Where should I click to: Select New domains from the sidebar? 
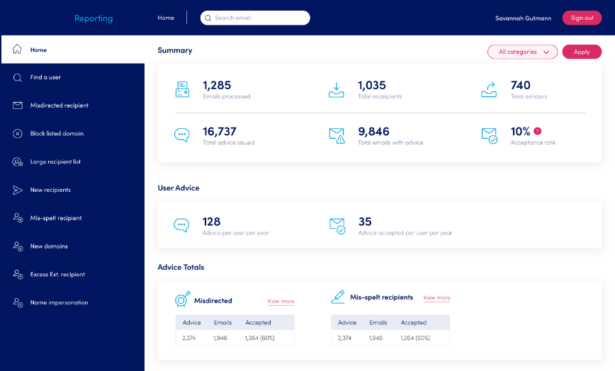(49, 246)
